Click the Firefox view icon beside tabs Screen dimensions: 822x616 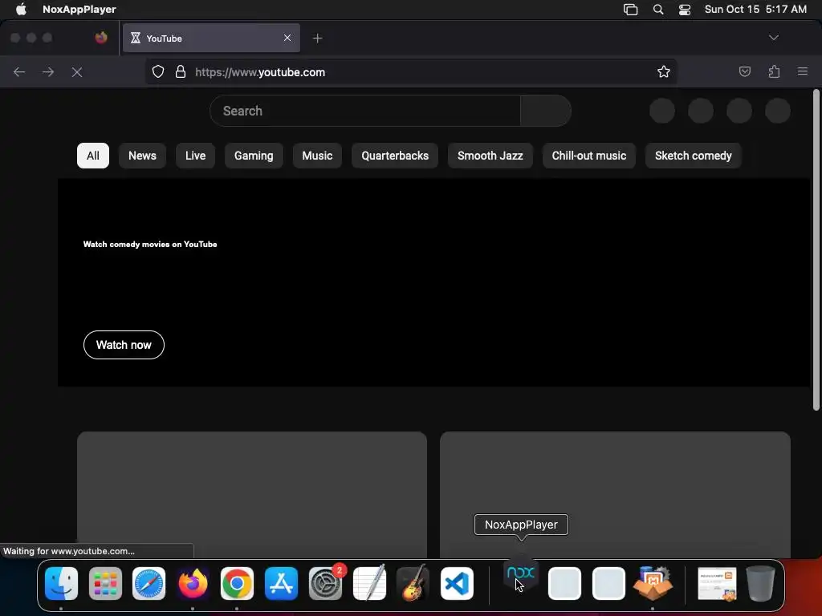pos(101,38)
